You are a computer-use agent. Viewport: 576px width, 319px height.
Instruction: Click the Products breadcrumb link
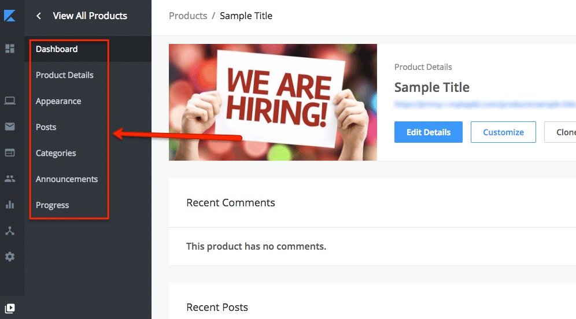(x=188, y=16)
